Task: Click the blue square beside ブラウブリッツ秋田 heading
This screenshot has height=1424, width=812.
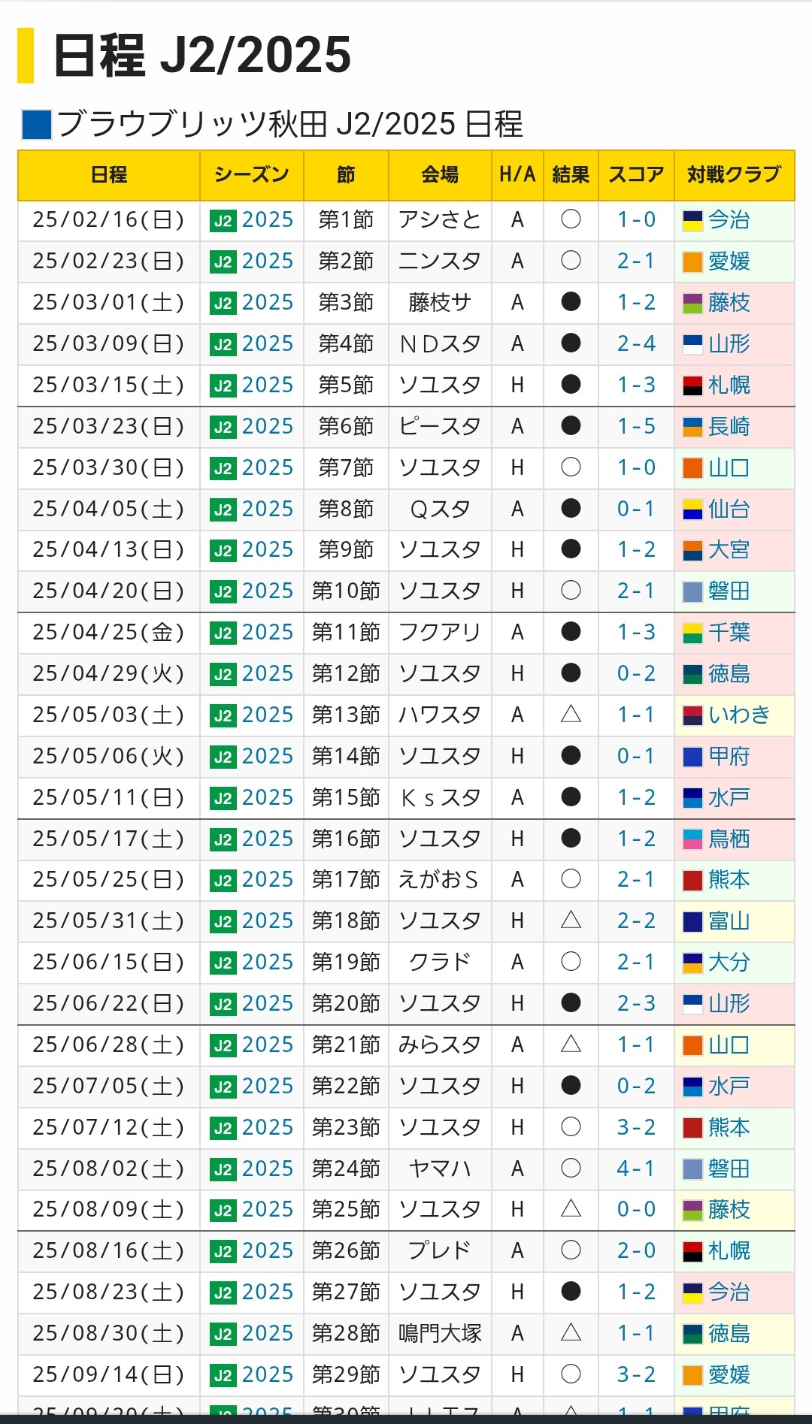Action: coord(37,125)
